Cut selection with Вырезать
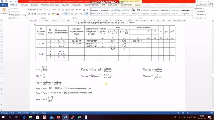Screen dimensions: 214x120 point(13,9)
